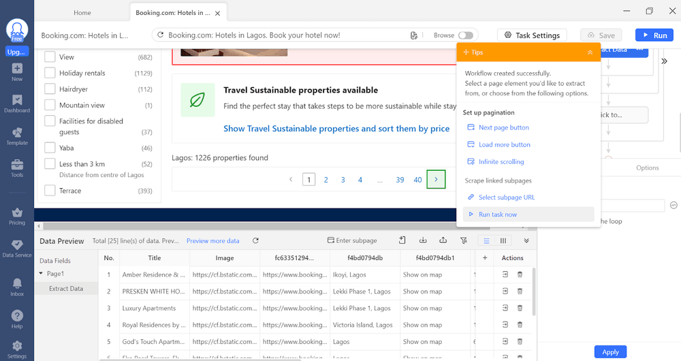Screen dimensions: 681x361
Task: Open the filter data icon in Data Preview
Action: (463, 240)
